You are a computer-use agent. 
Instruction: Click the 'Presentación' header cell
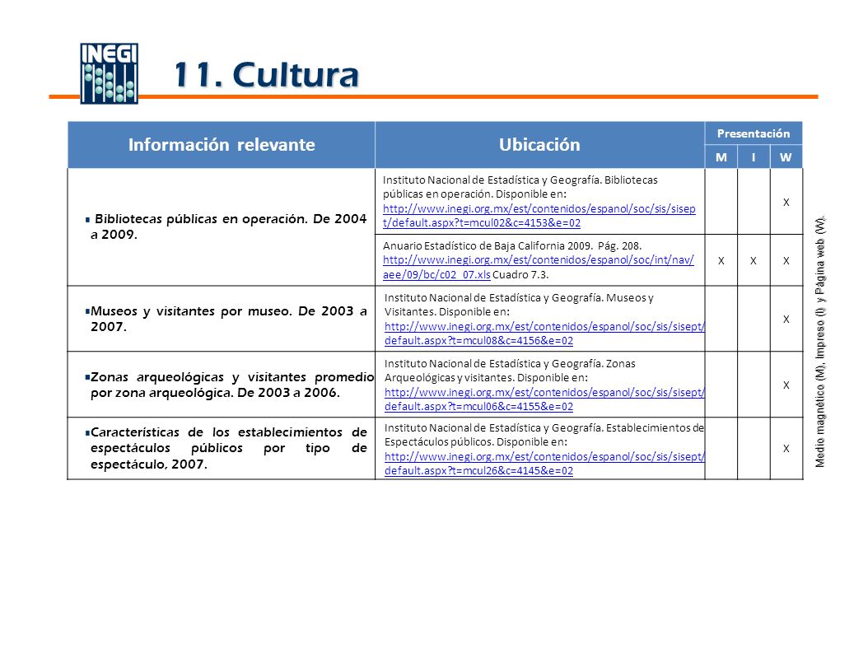tap(754, 133)
